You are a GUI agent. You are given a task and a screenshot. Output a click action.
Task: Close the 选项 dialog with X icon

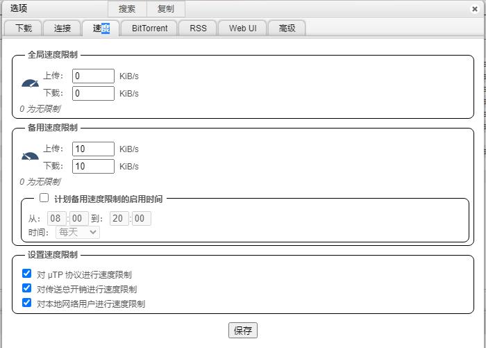point(474,9)
